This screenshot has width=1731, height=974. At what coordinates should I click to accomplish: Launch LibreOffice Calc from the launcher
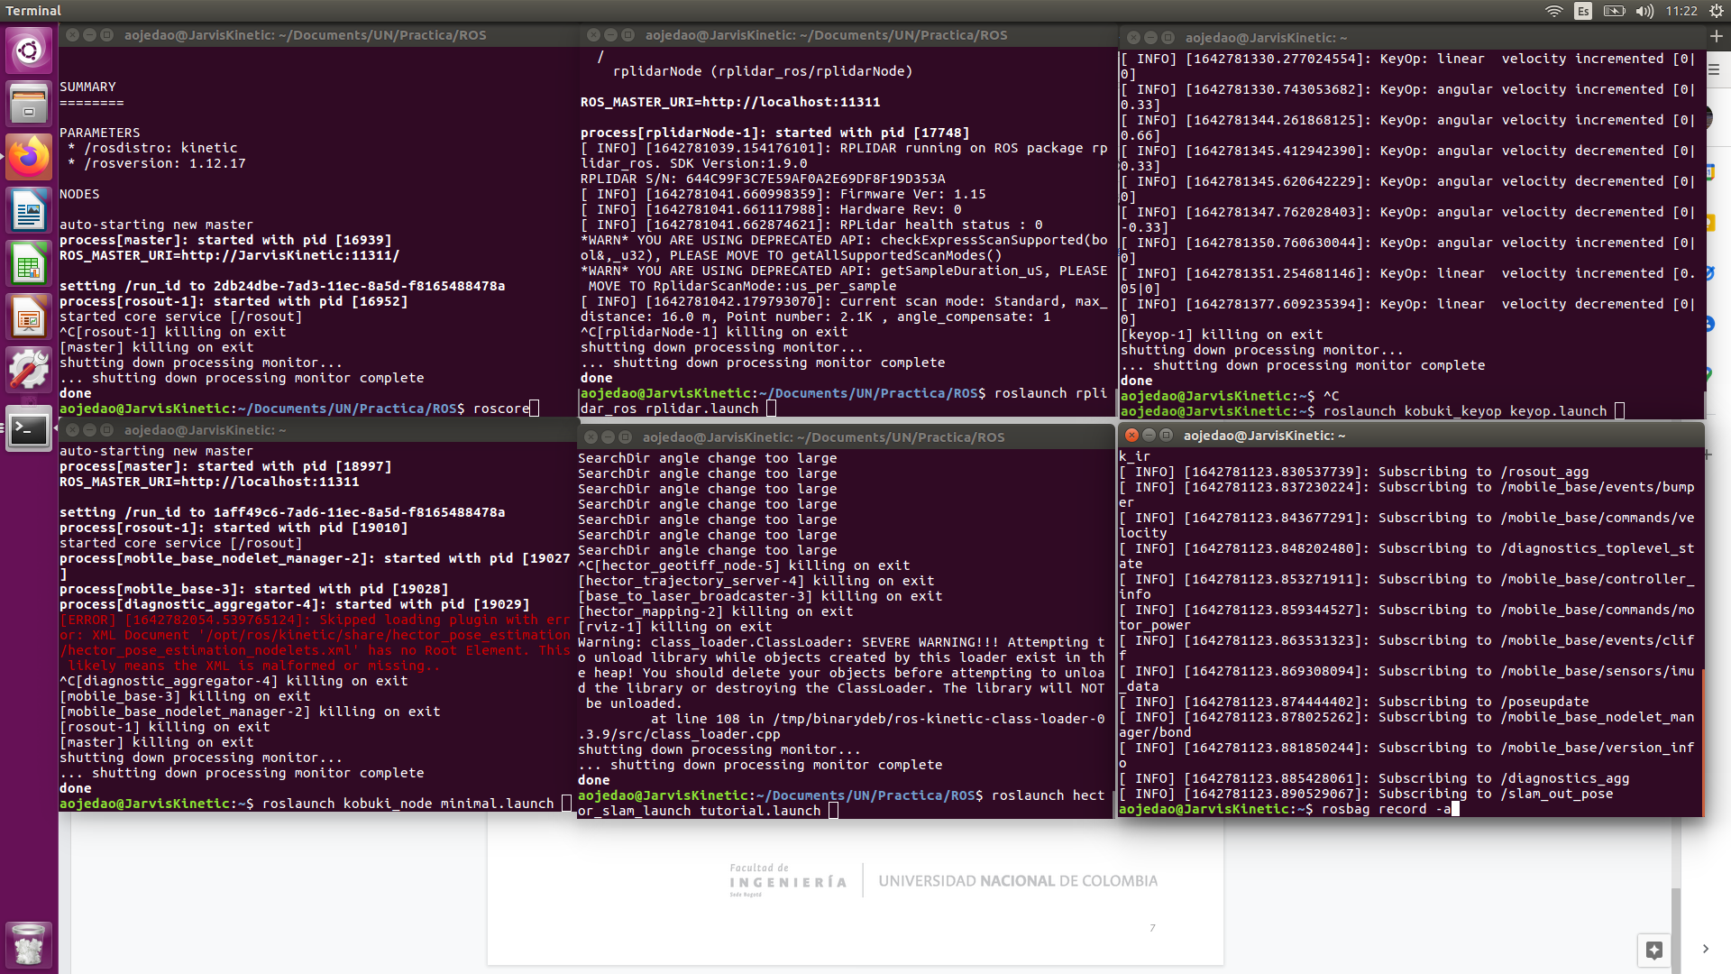[29, 262]
